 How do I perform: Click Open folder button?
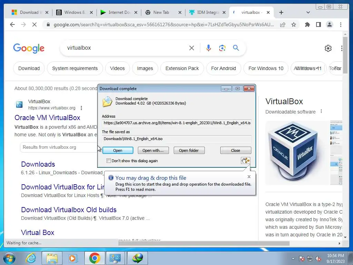tap(189, 150)
